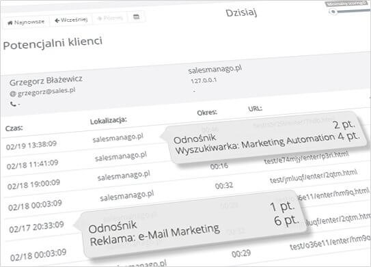
Task: Go back with the Wcześniej button
Action: (x=71, y=20)
